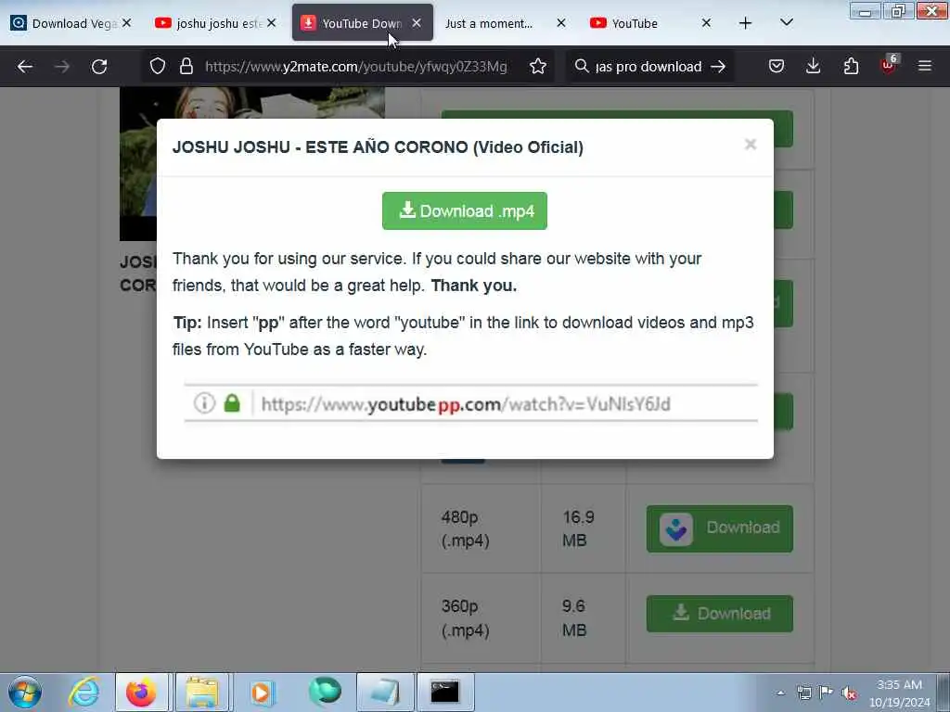Click the magnifier icon in the search box
This screenshot has height=712, width=950.
click(582, 66)
